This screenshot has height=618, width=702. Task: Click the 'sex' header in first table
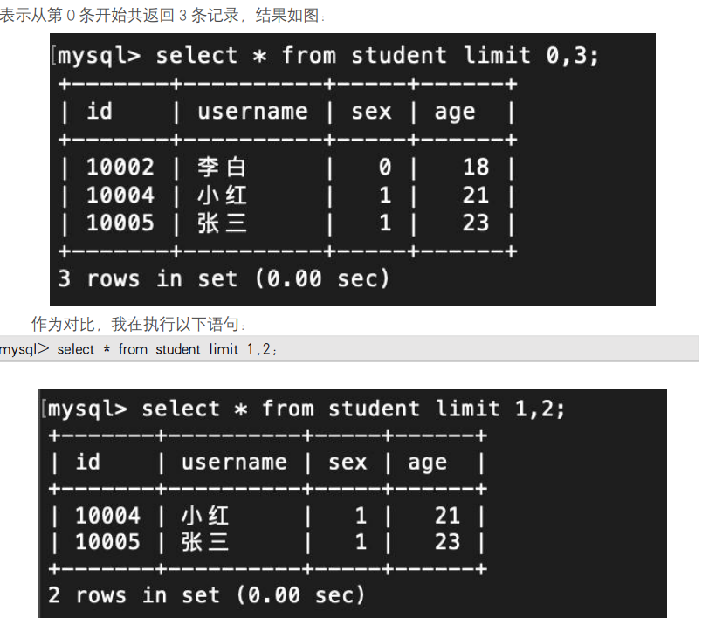pos(371,112)
